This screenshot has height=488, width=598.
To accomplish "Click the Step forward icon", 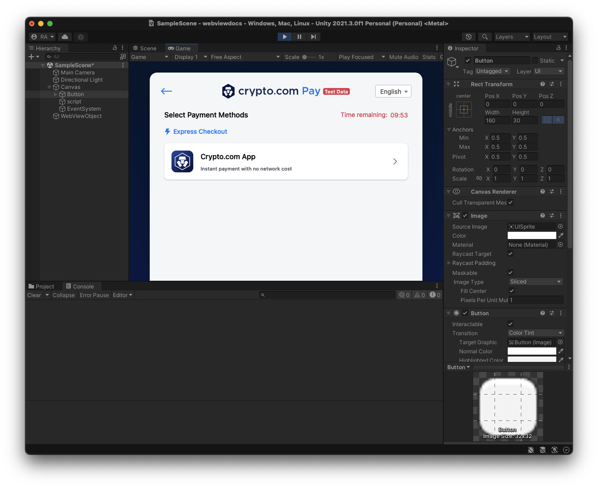I will (314, 37).
